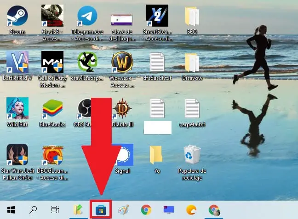Click the 'BlueStacks' name label
This screenshot has height=219, width=298.
point(52,124)
